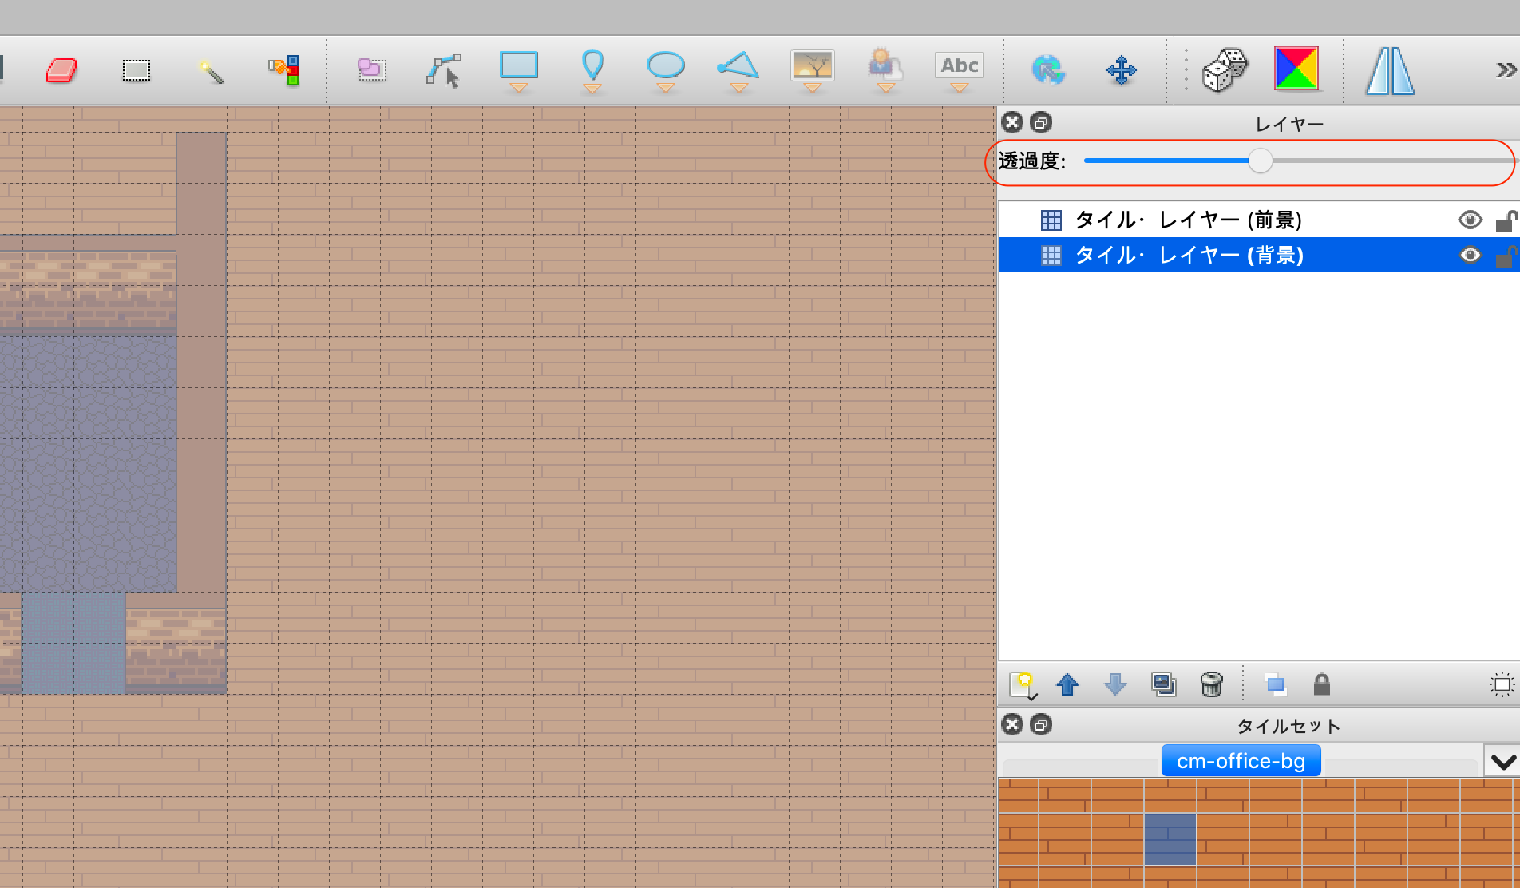Activate the Magic Wand tool
This screenshot has width=1520, height=888.
[210, 71]
